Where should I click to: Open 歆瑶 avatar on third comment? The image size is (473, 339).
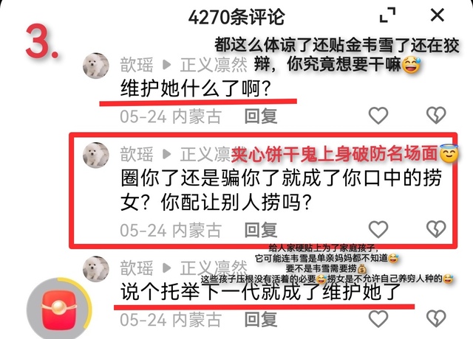tap(96, 269)
